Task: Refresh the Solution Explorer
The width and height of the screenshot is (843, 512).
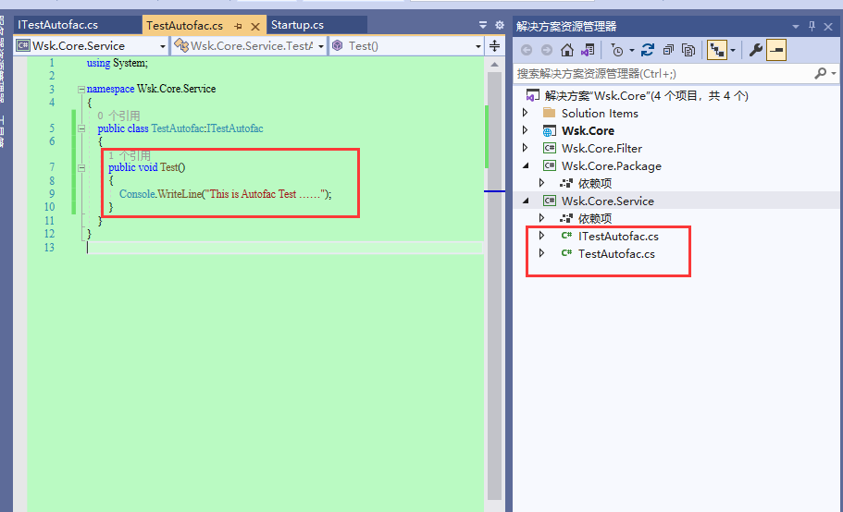Action: coord(648,50)
